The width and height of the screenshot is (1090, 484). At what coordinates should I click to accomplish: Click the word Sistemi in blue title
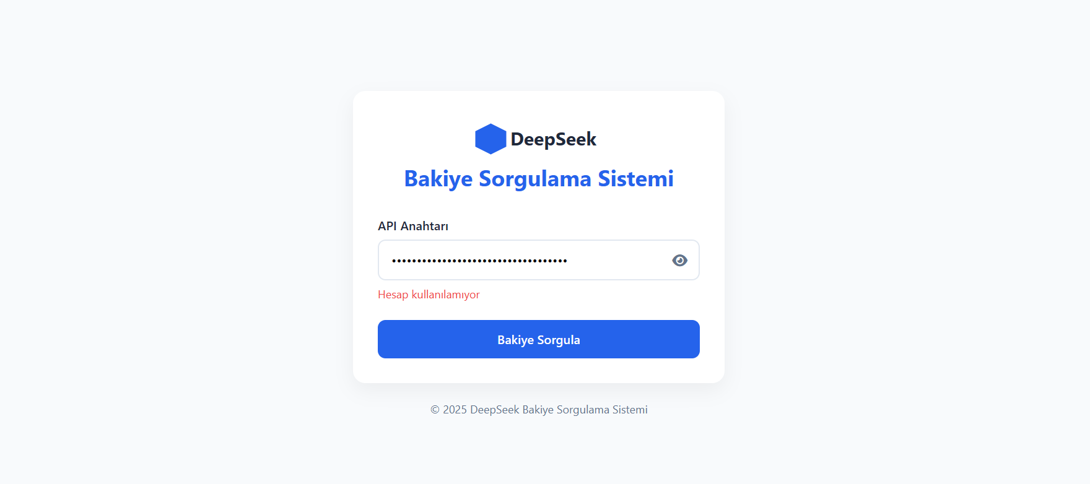point(635,178)
